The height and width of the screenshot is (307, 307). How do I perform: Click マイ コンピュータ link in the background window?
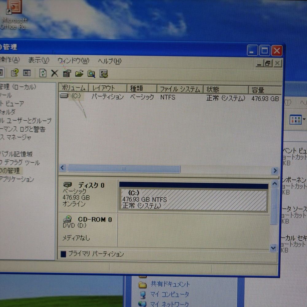tap(169, 294)
